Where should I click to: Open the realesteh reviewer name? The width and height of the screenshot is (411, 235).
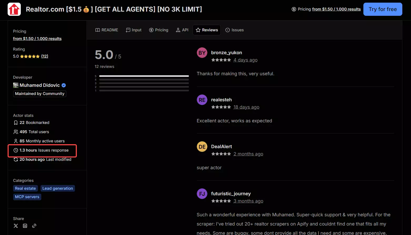point(222,100)
